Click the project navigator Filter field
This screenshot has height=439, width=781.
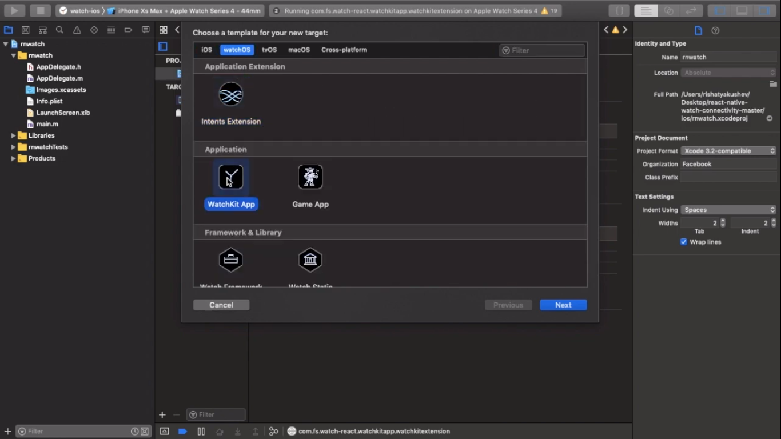pyautogui.click(x=83, y=431)
